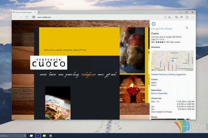Click the Italian cuisine text
This screenshot has height=138, width=208.
pyautogui.click(x=154, y=83)
